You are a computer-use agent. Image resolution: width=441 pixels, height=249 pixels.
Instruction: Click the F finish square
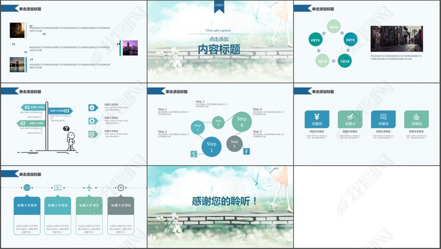coord(247,151)
